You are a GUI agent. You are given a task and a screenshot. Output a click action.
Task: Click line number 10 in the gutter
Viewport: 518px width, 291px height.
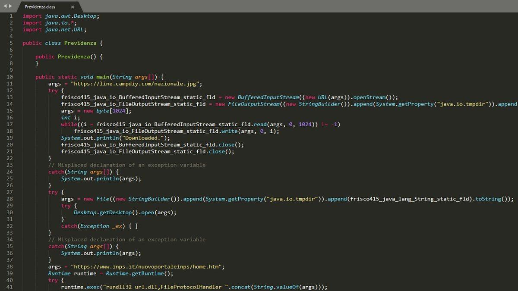[10, 77]
